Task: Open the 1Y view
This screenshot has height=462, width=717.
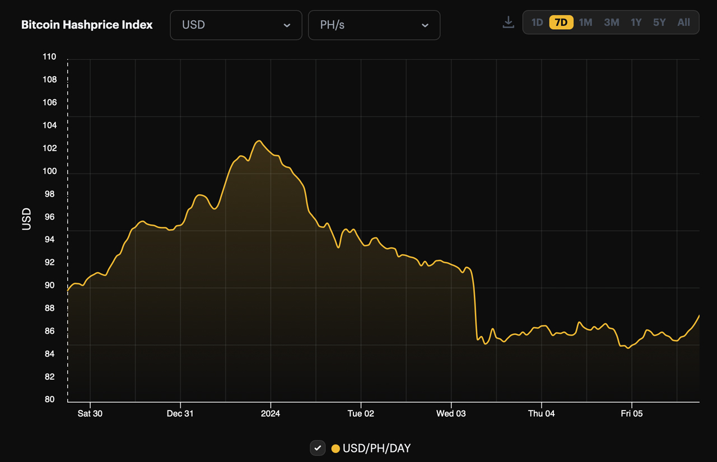Action: (x=636, y=22)
